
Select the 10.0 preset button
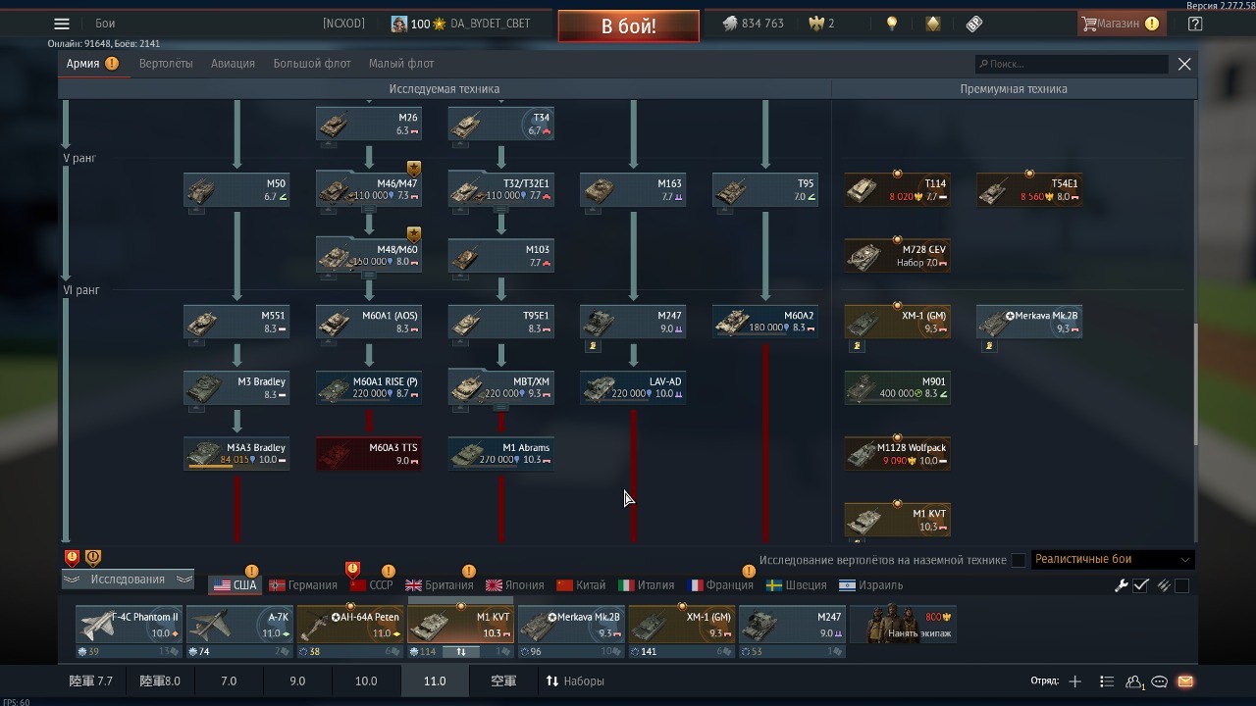(x=366, y=681)
